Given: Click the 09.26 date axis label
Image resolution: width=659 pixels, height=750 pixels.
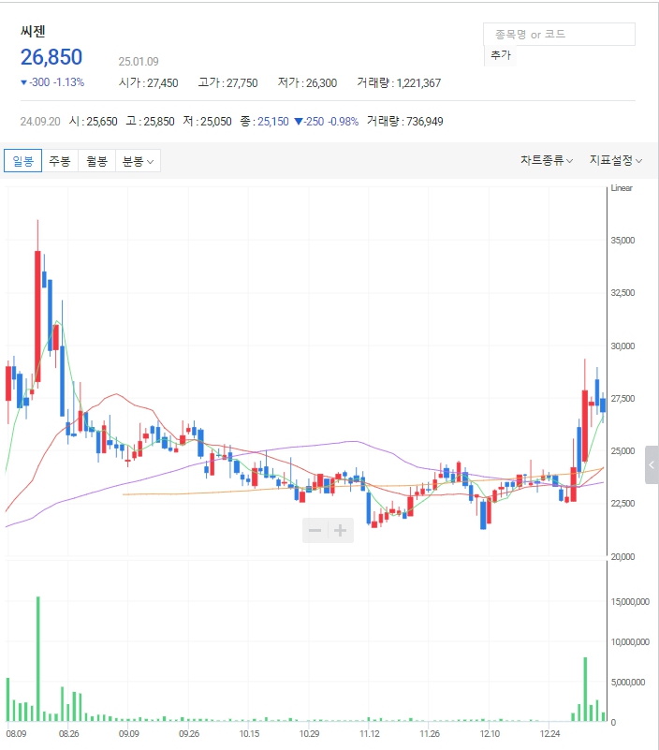Looking at the screenshot, I should coord(189,734).
